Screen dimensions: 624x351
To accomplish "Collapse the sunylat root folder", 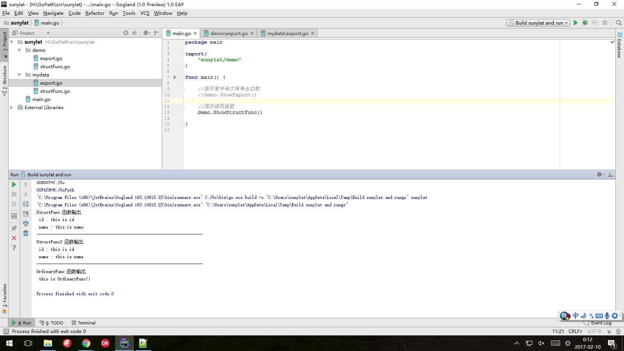I will pyautogui.click(x=12, y=42).
